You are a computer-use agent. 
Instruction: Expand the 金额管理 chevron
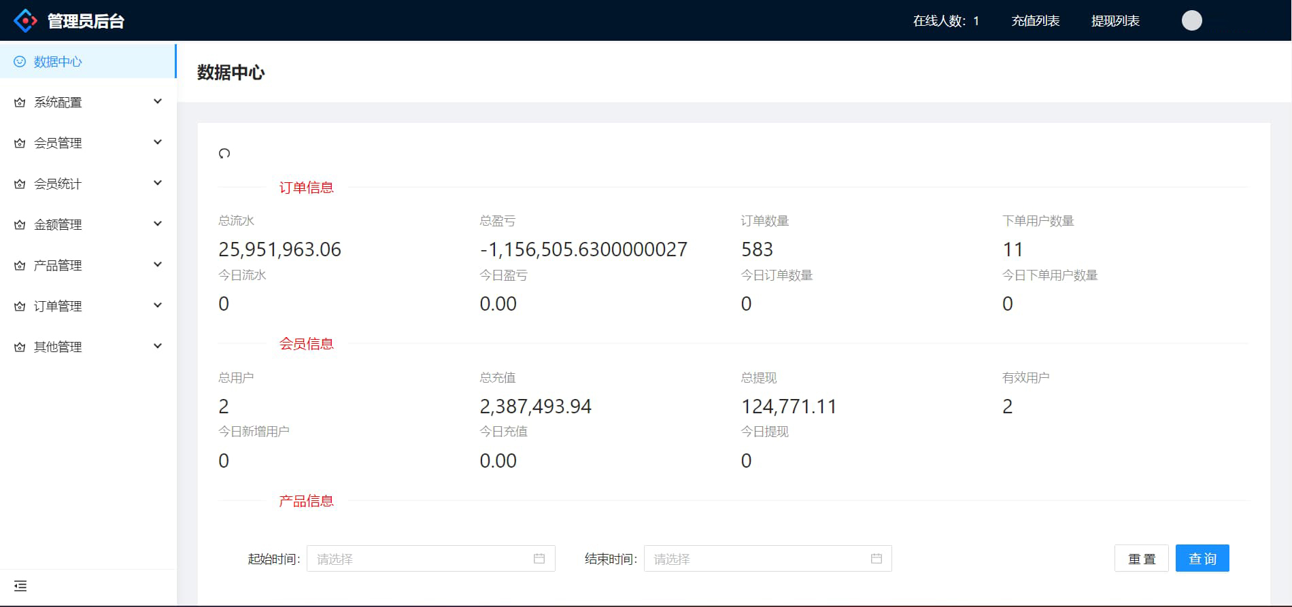coord(158,224)
